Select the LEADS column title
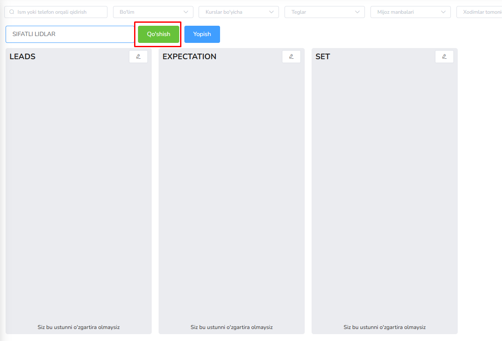The width and height of the screenshot is (502, 341). pyautogui.click(x=22, y=57)
